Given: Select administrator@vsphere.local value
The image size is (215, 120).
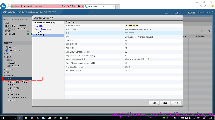Looking at the screenshot, I should point(139,29).
